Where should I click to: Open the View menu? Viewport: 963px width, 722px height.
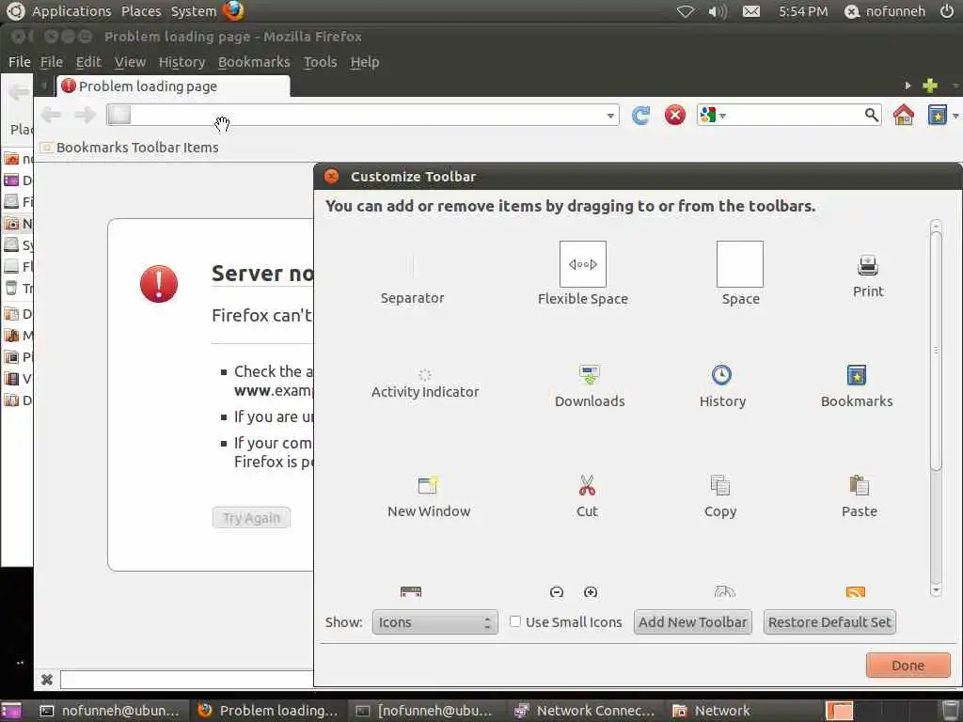point(130,62)
